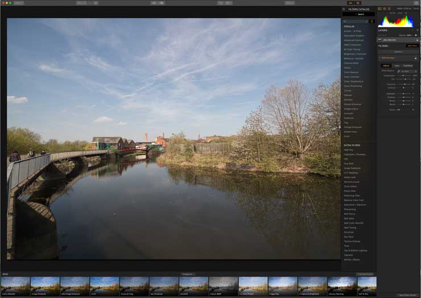Choose Texture Overlay filter
This screenshot has height=298, width=421.
tap(352, 241)
